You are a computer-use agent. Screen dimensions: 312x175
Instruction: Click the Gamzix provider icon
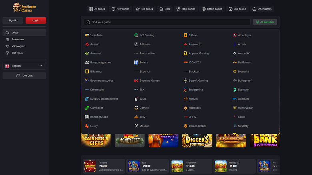(x=136, y=108)
